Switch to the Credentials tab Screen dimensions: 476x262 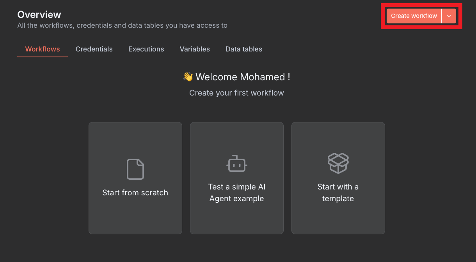pyautogui.click(x=94, y=49)
